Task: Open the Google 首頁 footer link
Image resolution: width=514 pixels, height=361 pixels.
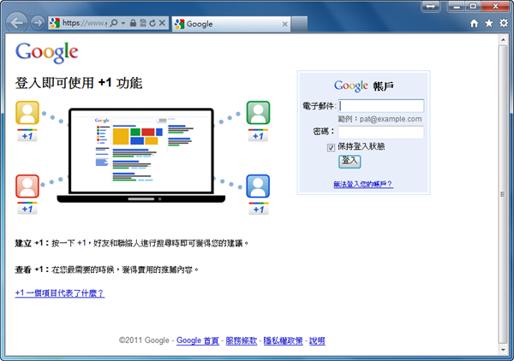Action: 198,340
